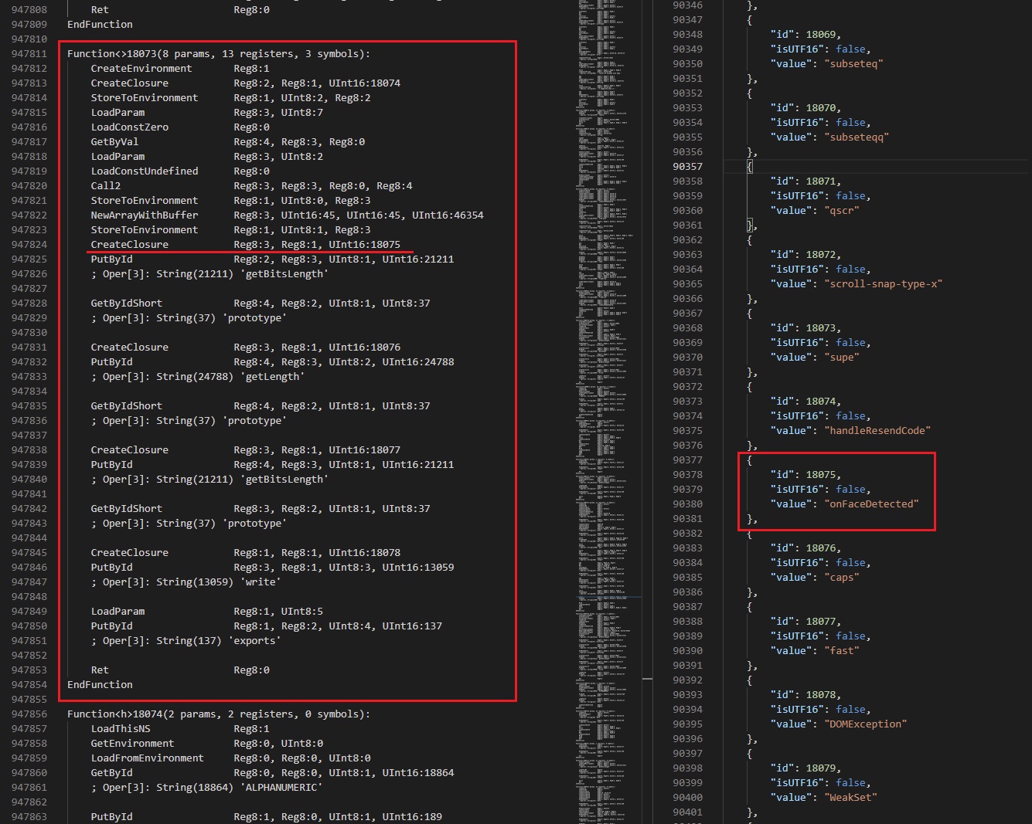Select CreateClosure line with UInt16:18074
This screenshot has width=1032, height=824.
(x=246, y=83)
